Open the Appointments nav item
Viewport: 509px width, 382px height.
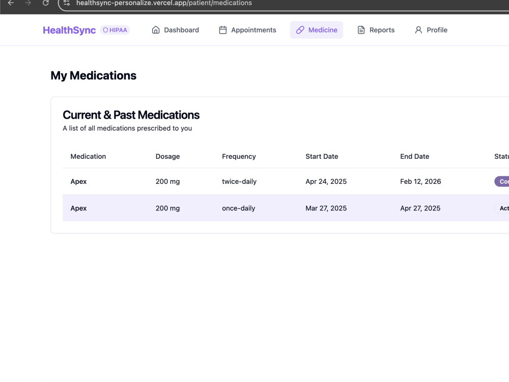pyautogui.click(x=247, y=30)
